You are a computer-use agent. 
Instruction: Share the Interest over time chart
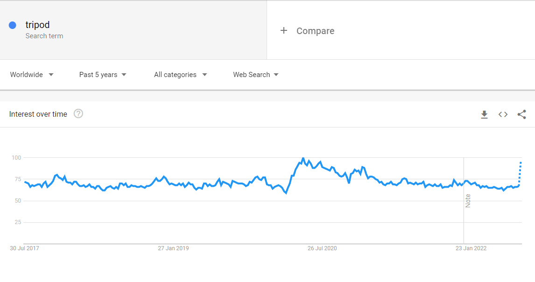tap(521, 114)
